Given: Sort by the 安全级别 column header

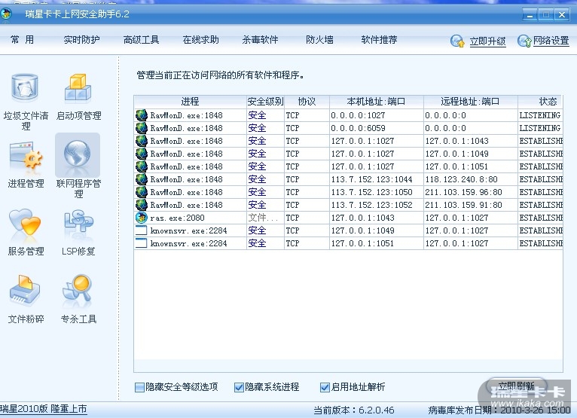Looking at the screenshot, I should [265, 102].
